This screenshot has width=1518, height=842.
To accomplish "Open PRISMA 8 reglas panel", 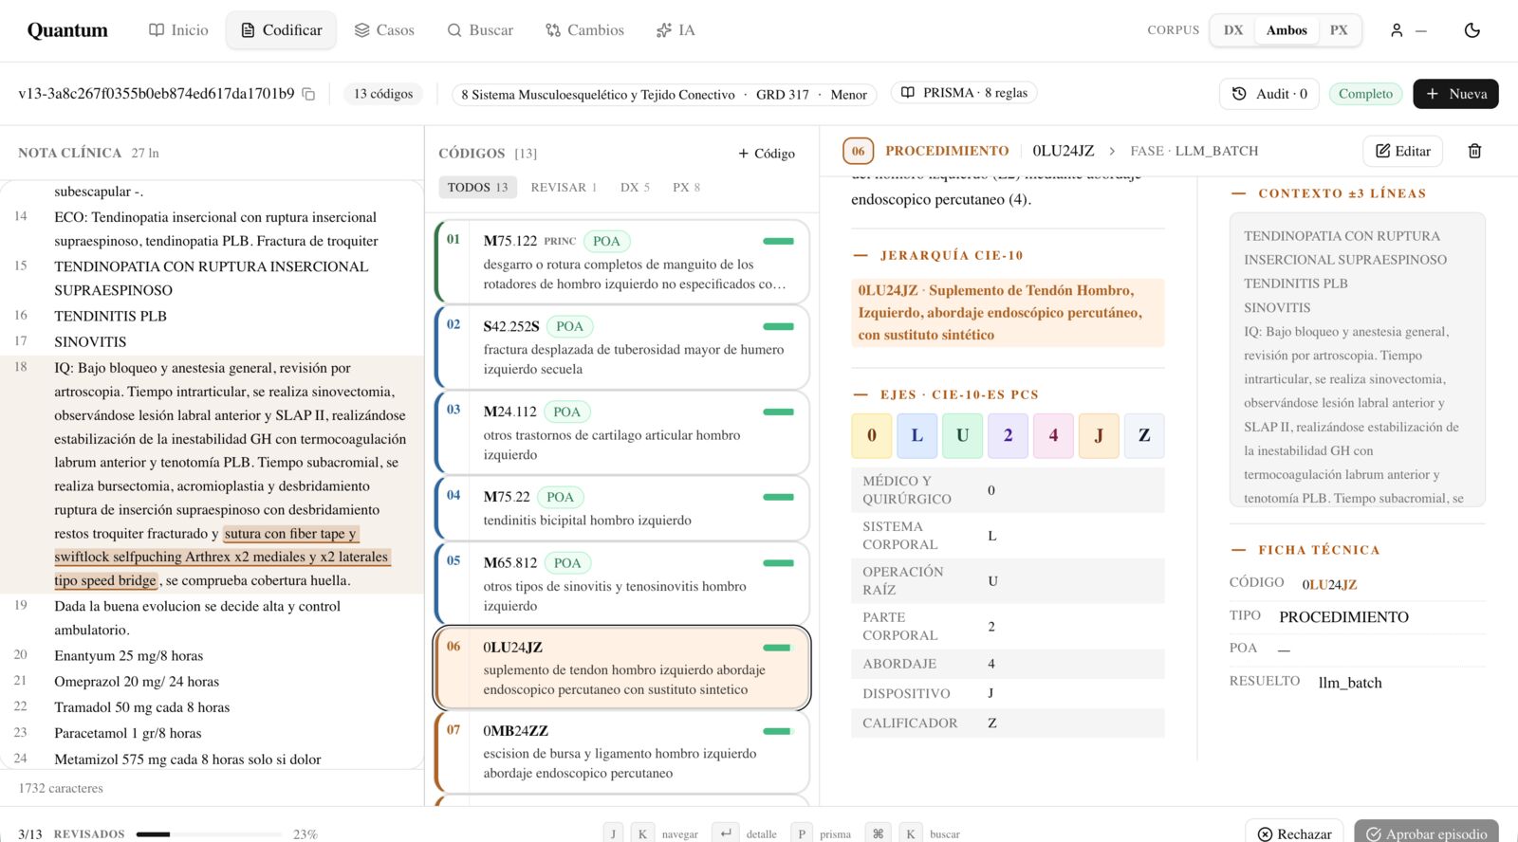I will pyautogui.click(x=964, y=93).
